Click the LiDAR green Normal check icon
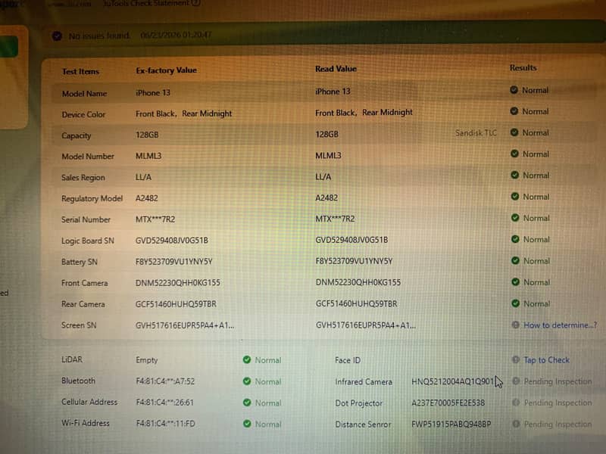606x454 pixels. (247, 360)
